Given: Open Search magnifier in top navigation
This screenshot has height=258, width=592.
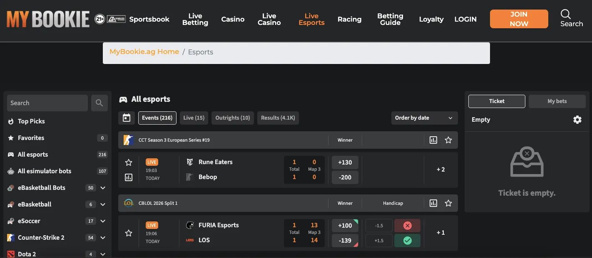Looking at the screenshot, I should pos(566,14).
